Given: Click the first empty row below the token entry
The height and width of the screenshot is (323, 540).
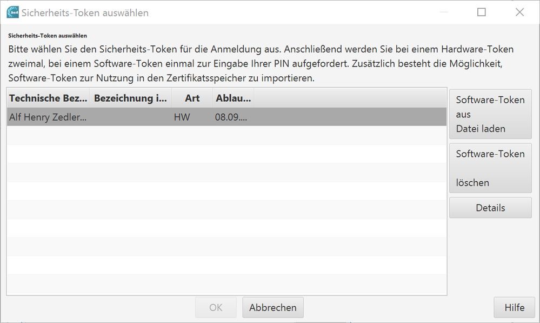Looking at the screenshot, I should point(226,135).
